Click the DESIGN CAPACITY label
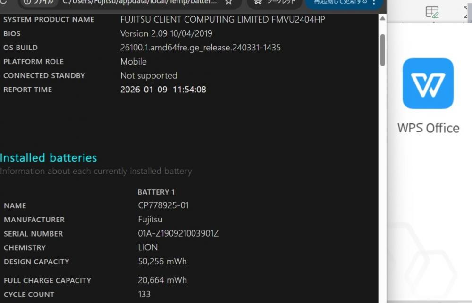 coord(36,262)
